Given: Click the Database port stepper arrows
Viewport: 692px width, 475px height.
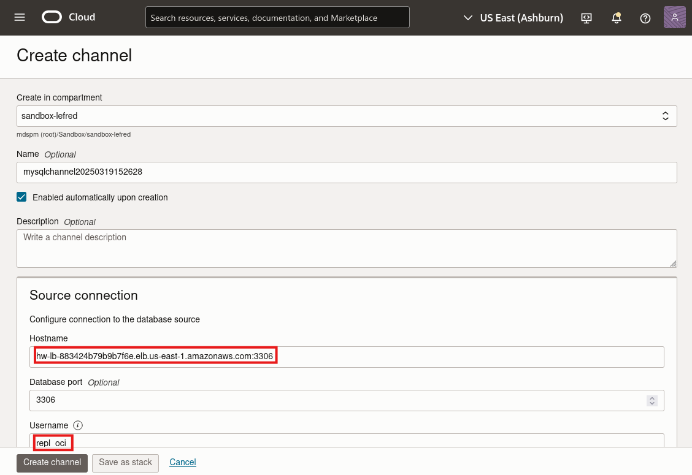Looking at the screenshot, I should pos(652,400).
